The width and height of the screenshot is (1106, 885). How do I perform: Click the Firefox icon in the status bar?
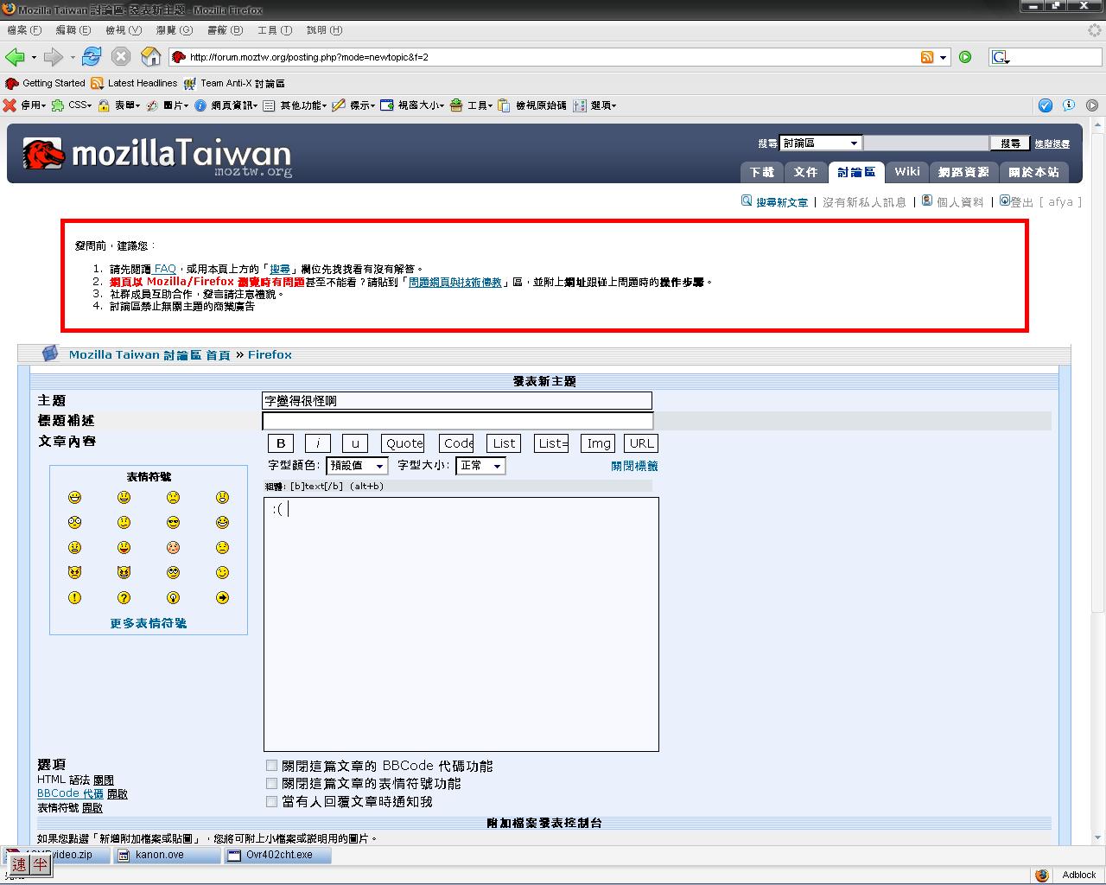(1042, 875)
